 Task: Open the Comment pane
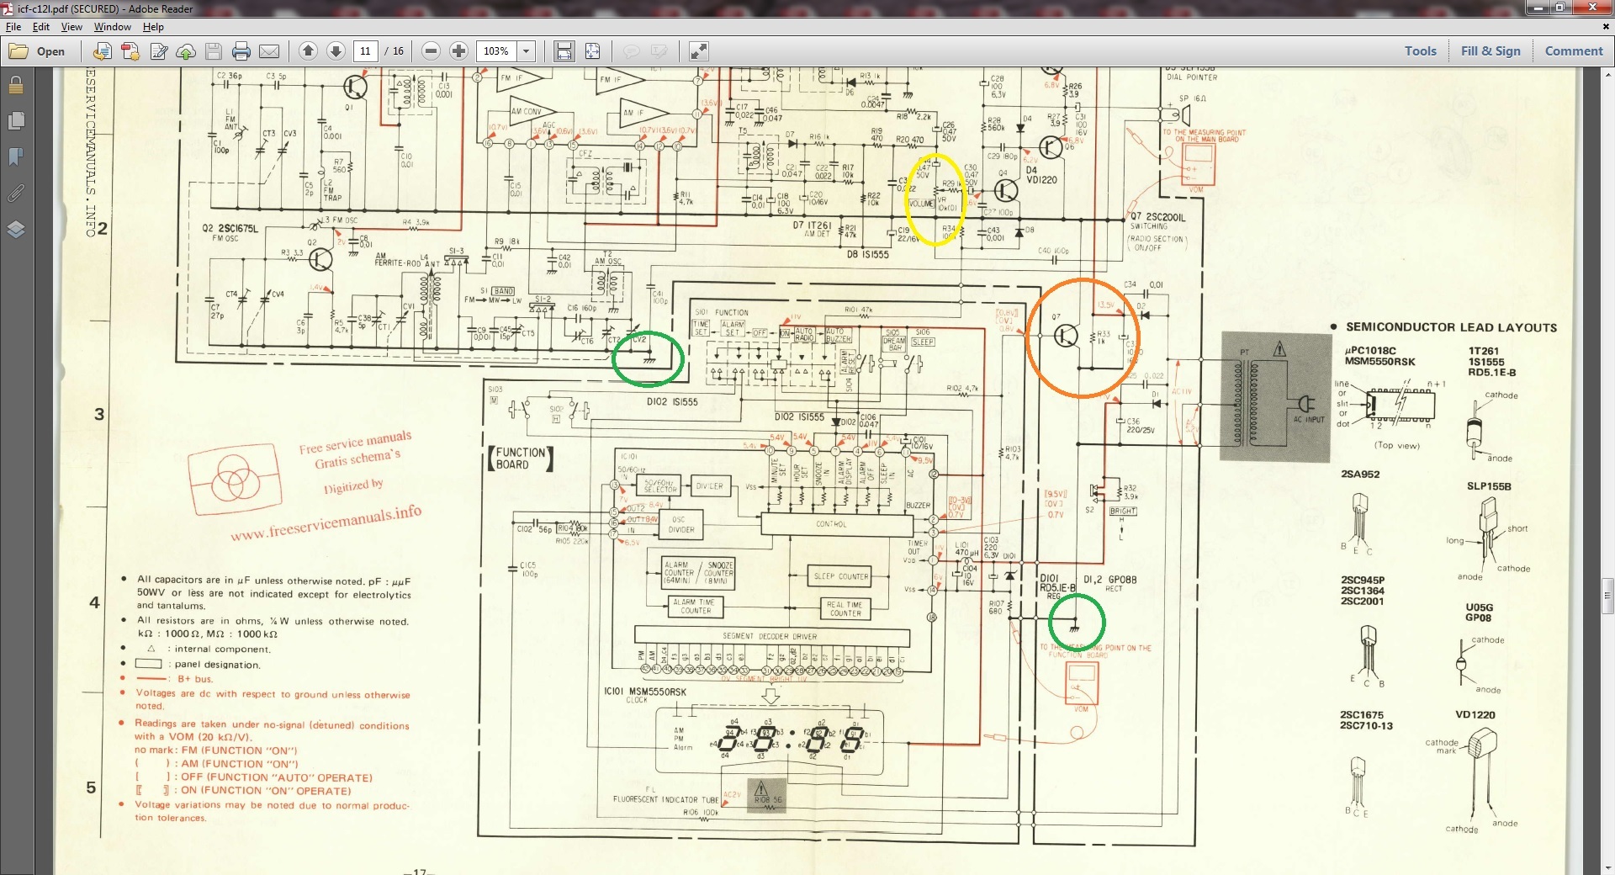1574,51
